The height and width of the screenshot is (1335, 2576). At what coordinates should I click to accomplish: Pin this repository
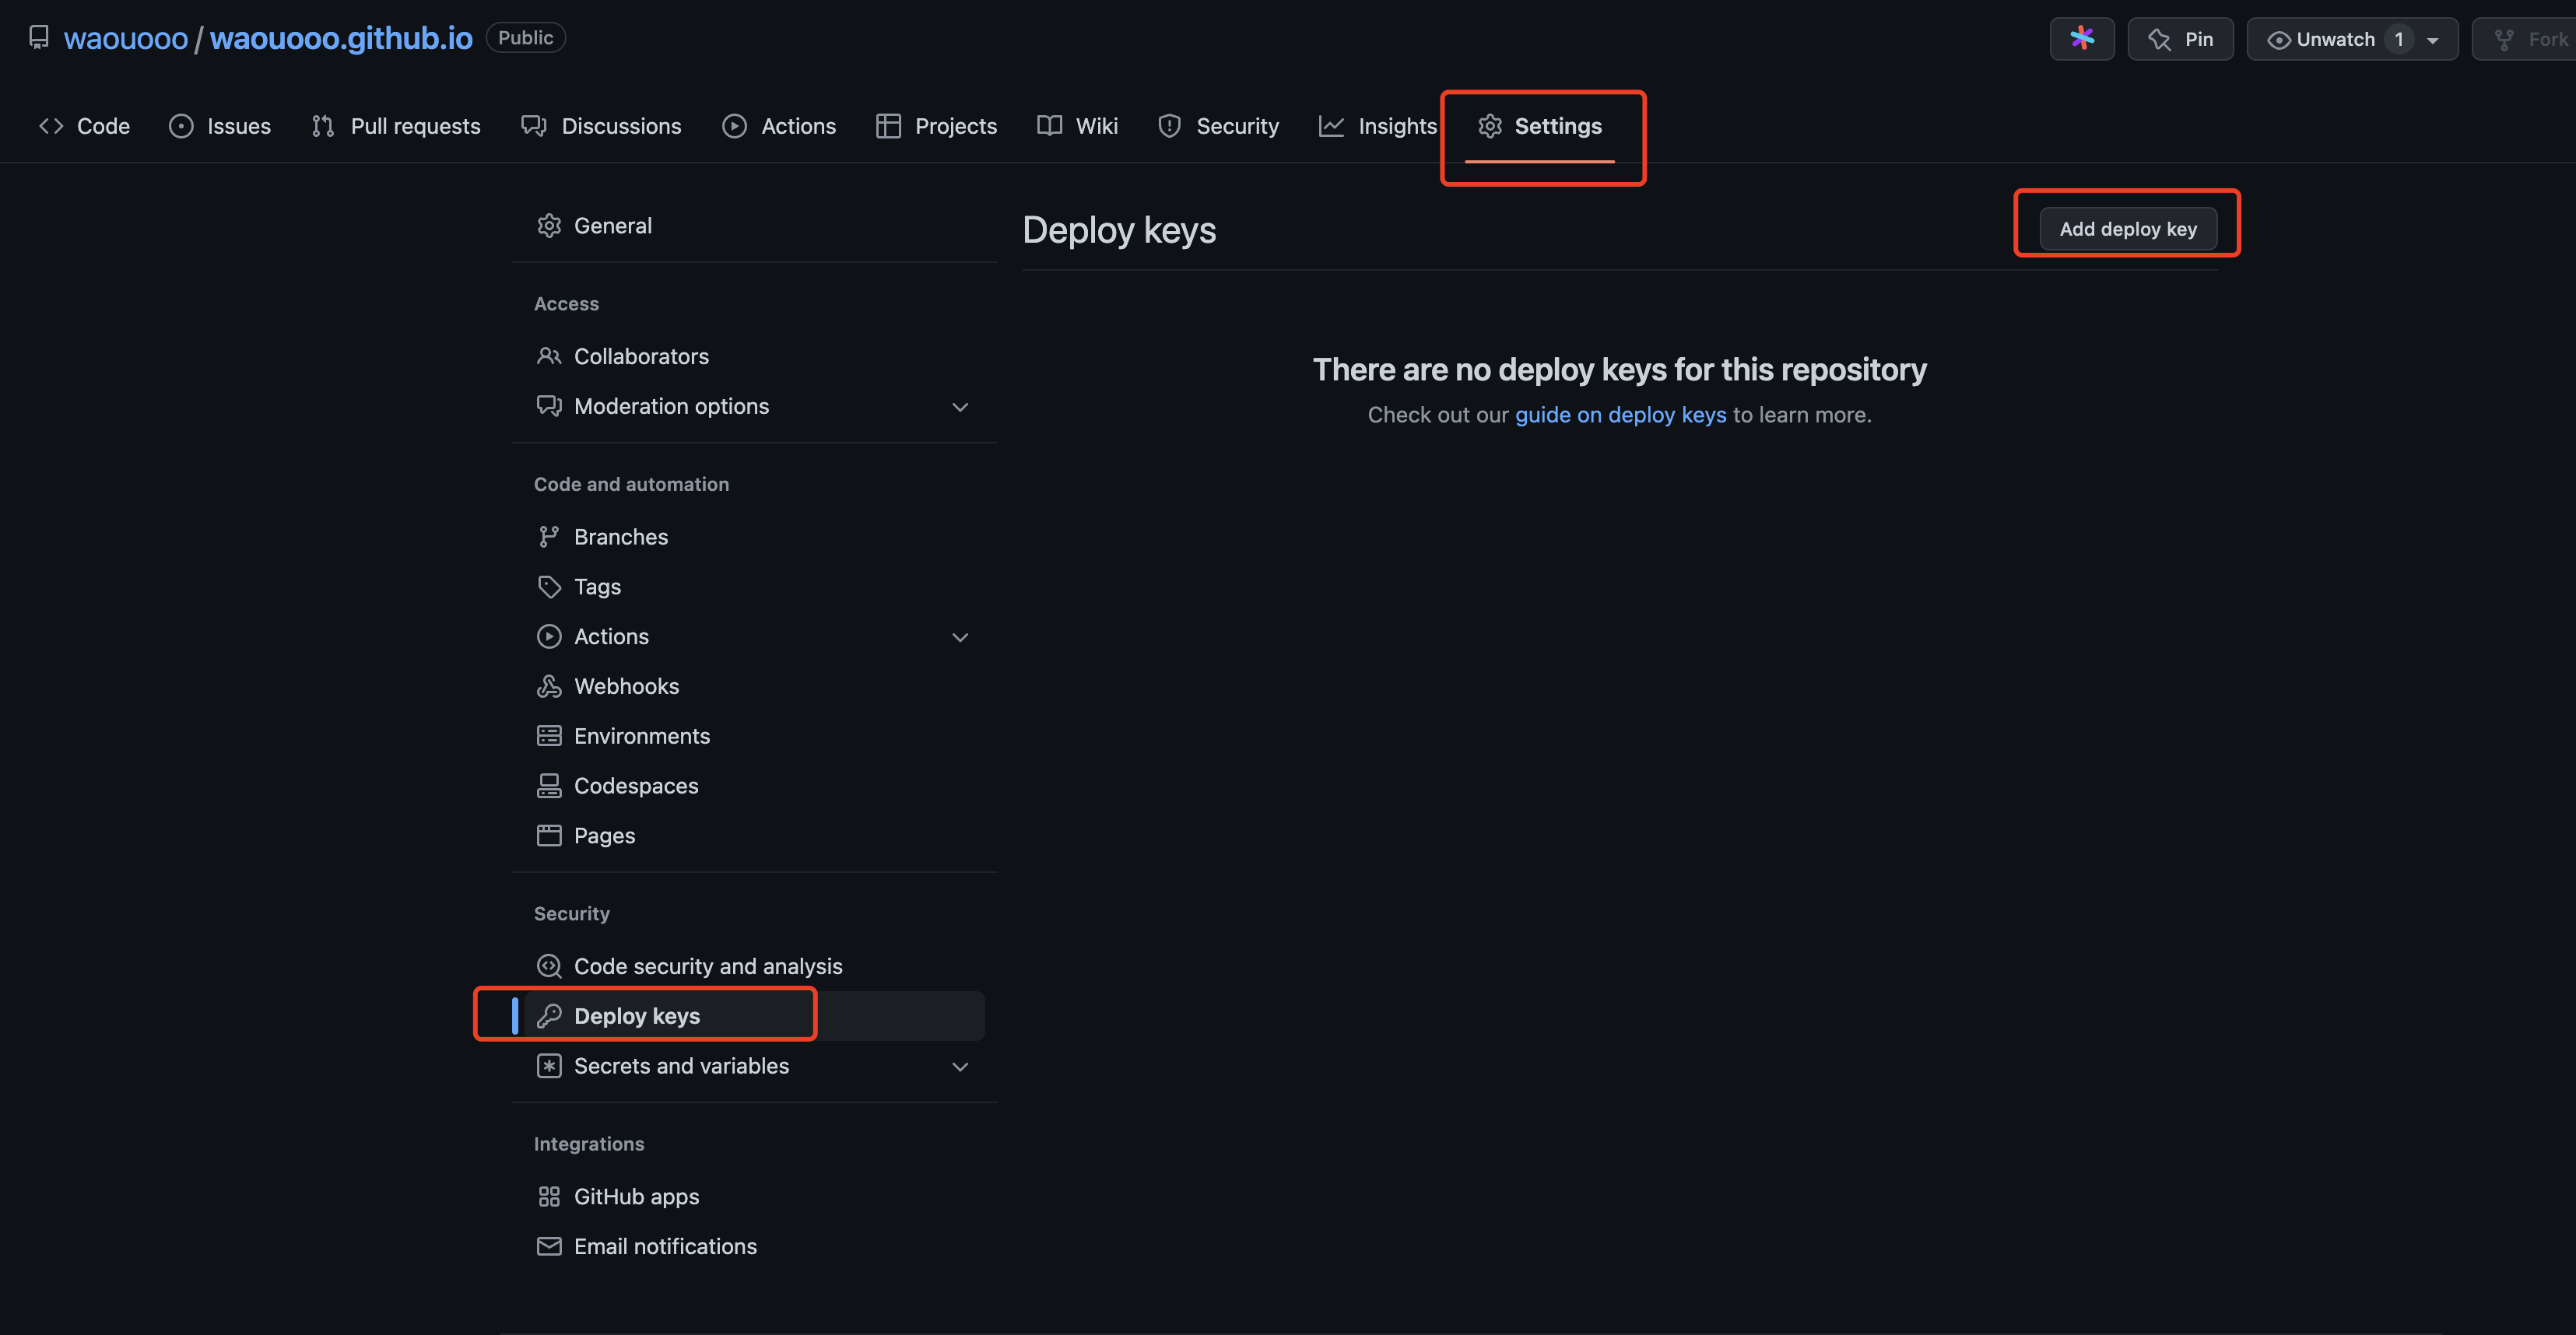(x=2180, y=39)
